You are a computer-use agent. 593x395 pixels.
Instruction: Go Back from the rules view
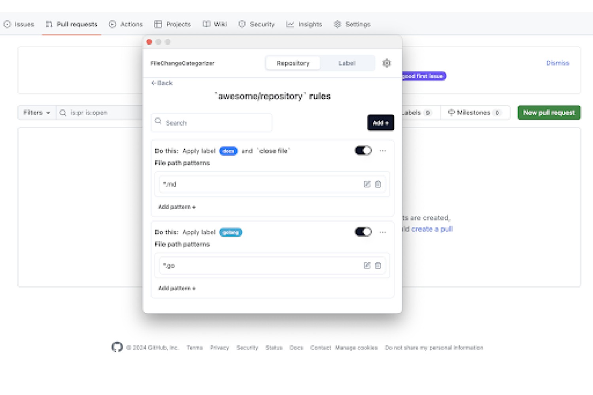[162, 83]
